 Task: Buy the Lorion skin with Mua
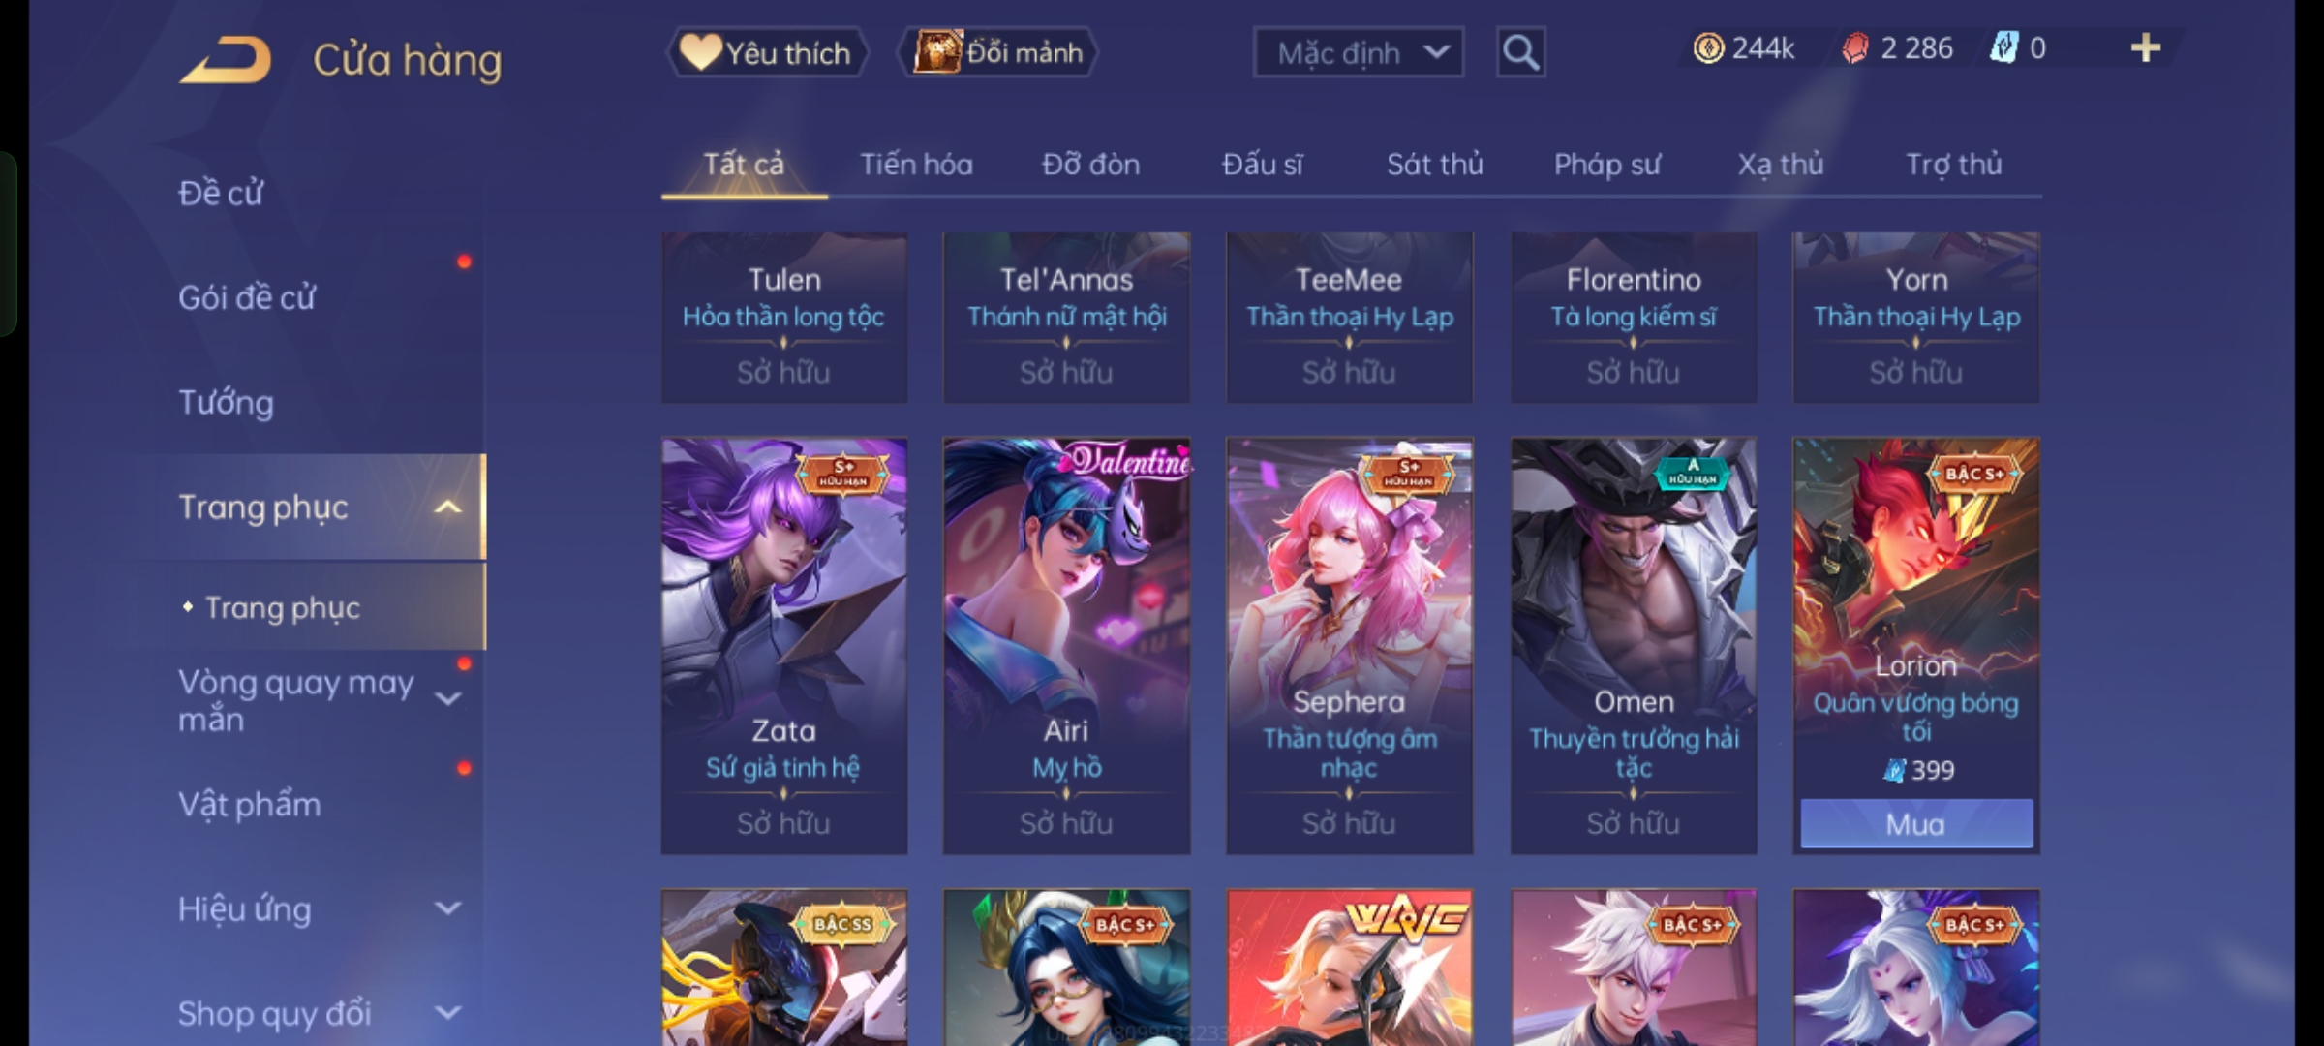pyautogui.click(x=1915, y=824)
